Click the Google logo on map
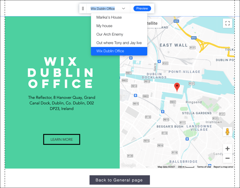 (128, 165)
